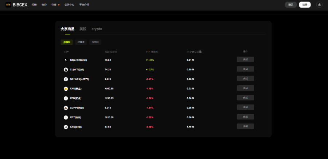
Task: Select the second losers filter chip
Action: (81, 42)
